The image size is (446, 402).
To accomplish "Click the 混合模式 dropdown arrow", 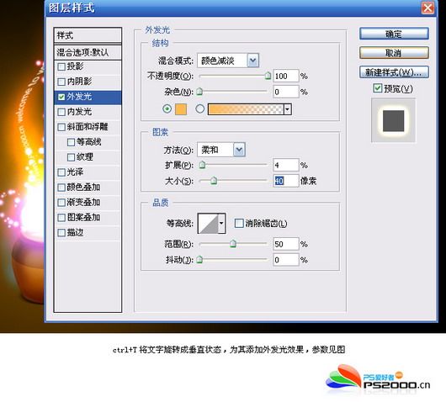I will point(252,61).
